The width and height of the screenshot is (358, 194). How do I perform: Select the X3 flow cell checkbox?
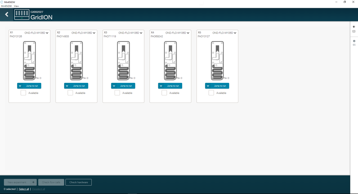pos(117,93)
